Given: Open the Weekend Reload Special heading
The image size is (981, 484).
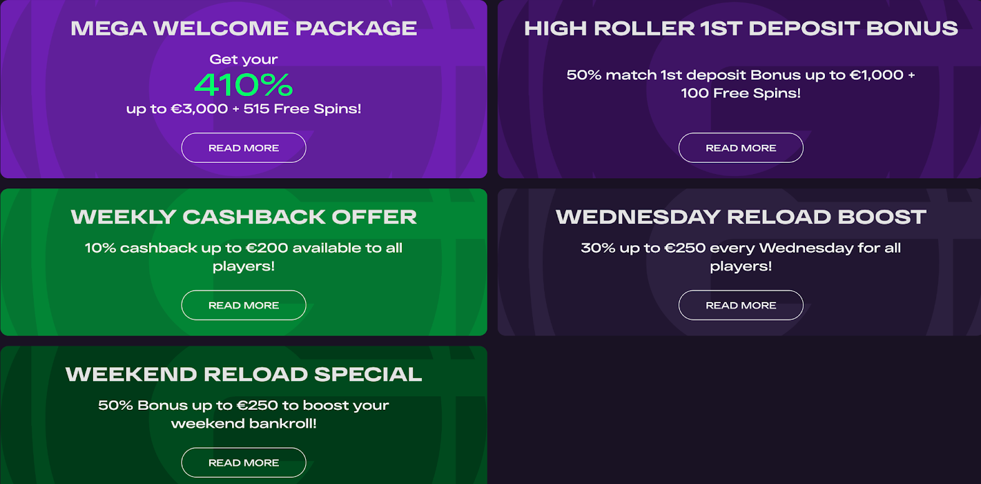Looking at the screenshot, I should [x=243, y=374].
